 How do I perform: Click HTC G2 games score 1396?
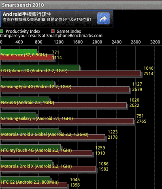pyautogui.click(x=75, y=185)
